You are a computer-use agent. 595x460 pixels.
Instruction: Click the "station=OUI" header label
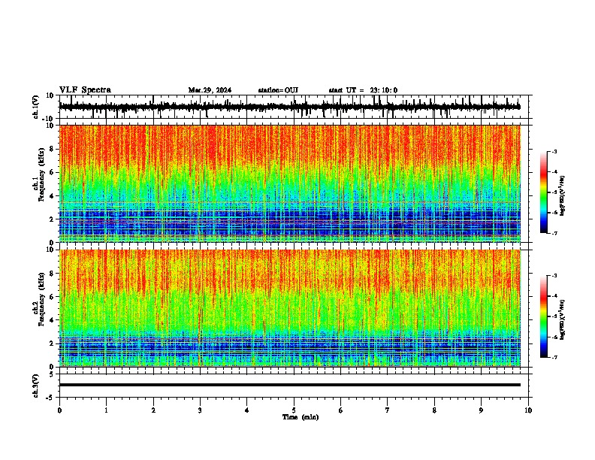click(x=278, y=90)
